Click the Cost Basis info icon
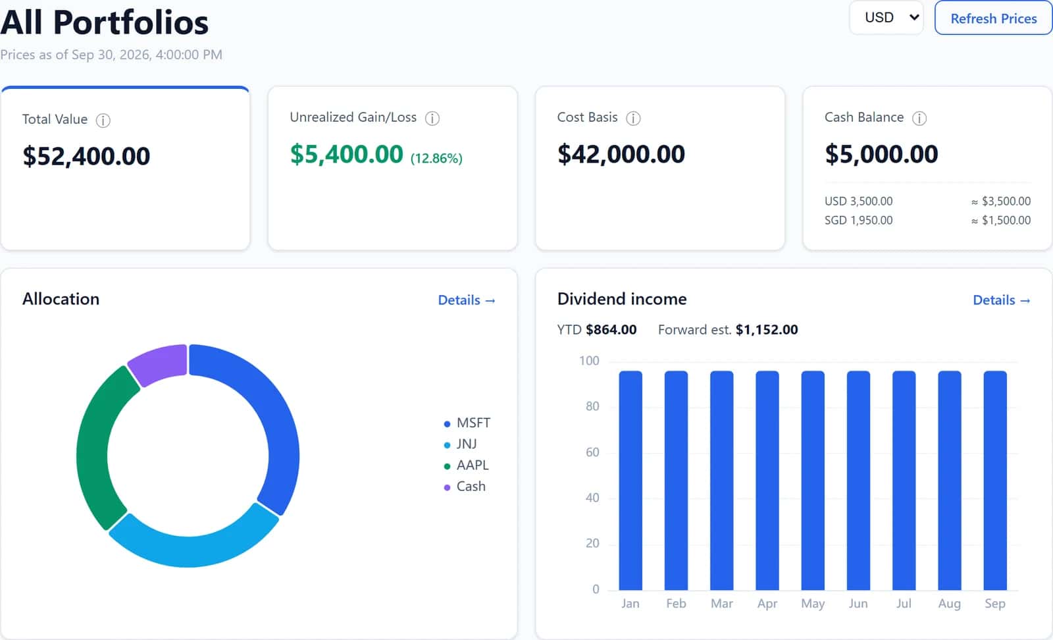 tap(633, 119)
